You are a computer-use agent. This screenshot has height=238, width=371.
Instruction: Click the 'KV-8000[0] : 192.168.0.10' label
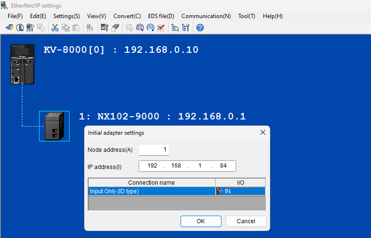pos(121,50)
